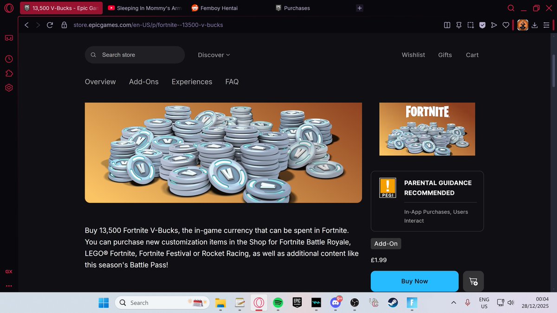Screen dimensions: 557x313
Task: Expand the Discover dropdown
Action: (214, 55)
